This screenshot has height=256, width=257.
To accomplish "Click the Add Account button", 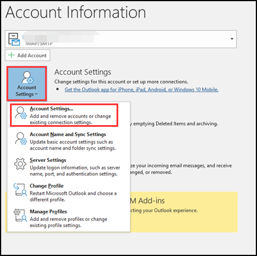I will pos(28,56).
